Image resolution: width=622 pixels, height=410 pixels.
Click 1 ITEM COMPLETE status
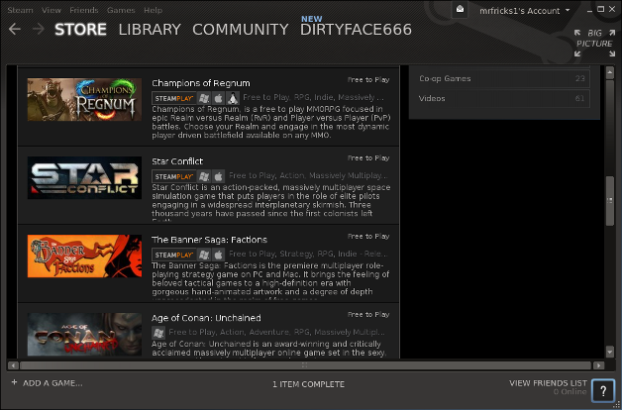pos(308,384)
